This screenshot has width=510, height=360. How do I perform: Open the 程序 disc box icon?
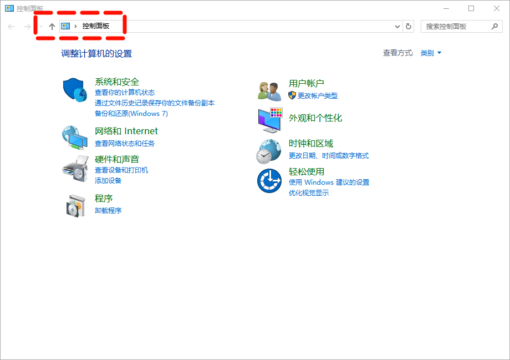click(76, 206)
